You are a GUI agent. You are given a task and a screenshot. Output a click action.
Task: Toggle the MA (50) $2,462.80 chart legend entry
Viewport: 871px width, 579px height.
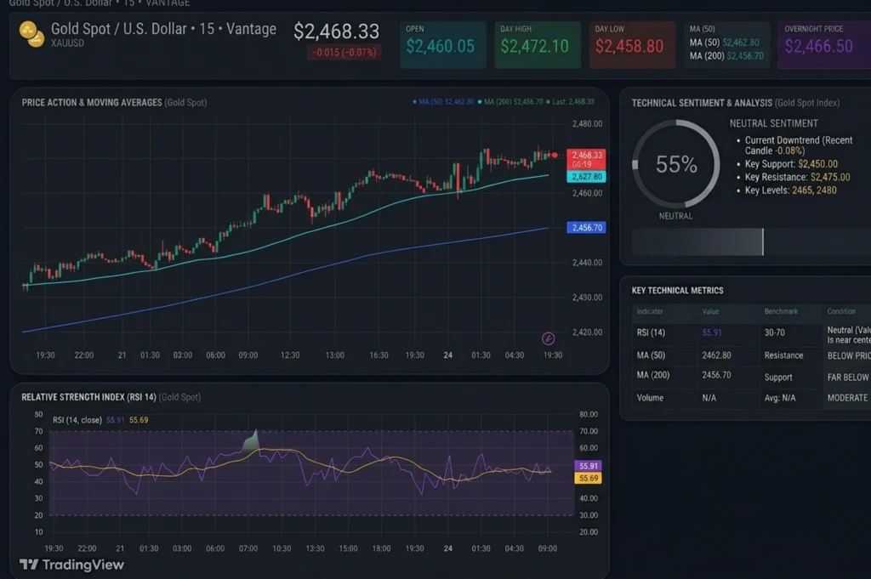443,101
